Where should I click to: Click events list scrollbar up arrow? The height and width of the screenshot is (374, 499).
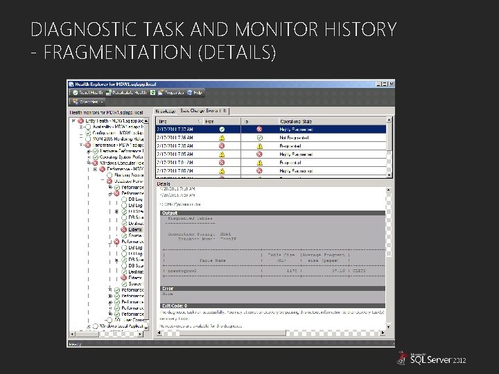click(389, 120)
